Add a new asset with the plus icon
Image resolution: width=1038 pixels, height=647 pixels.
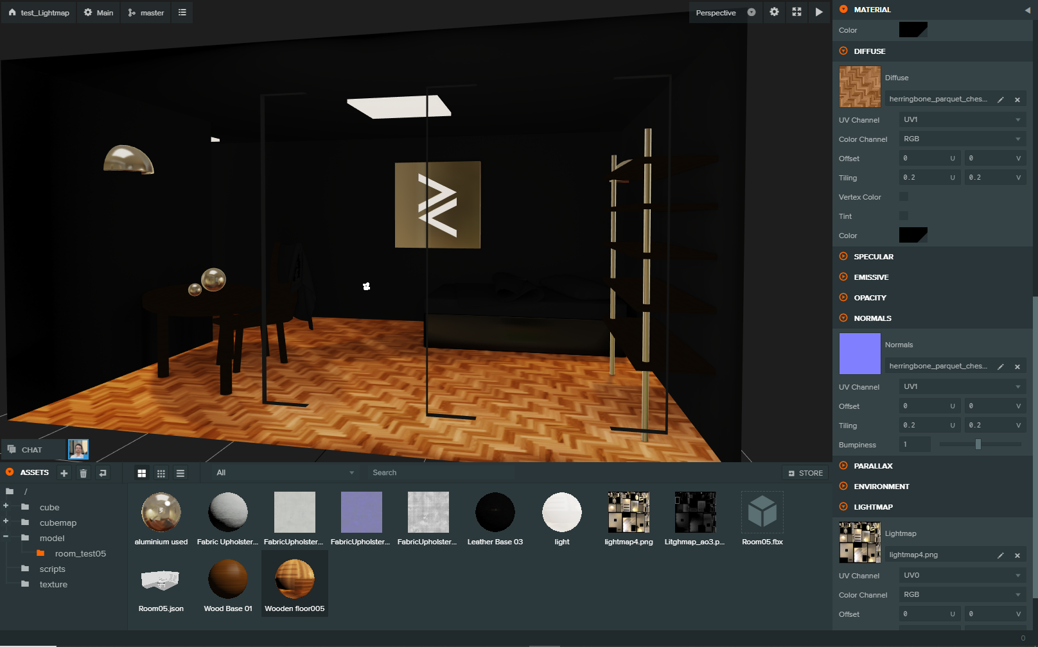[64, 472]
